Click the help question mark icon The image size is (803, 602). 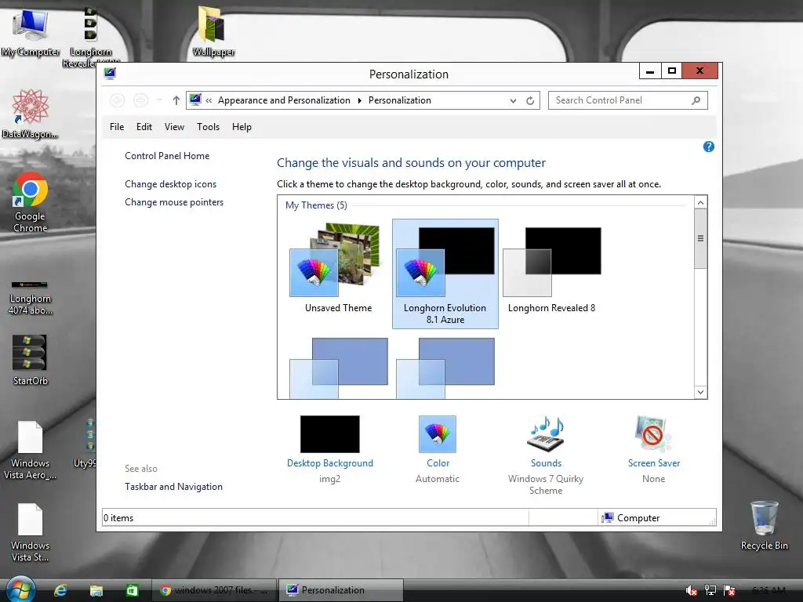click(x=709, y=147)
